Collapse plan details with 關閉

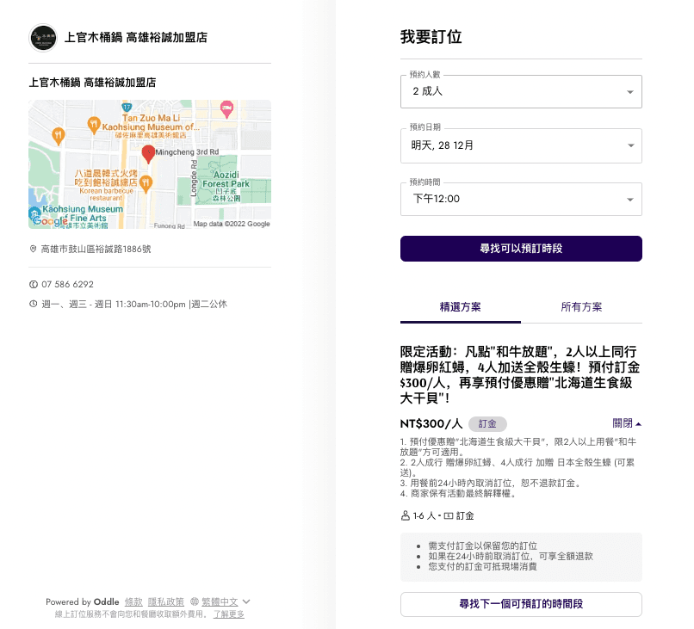(627, 423)
